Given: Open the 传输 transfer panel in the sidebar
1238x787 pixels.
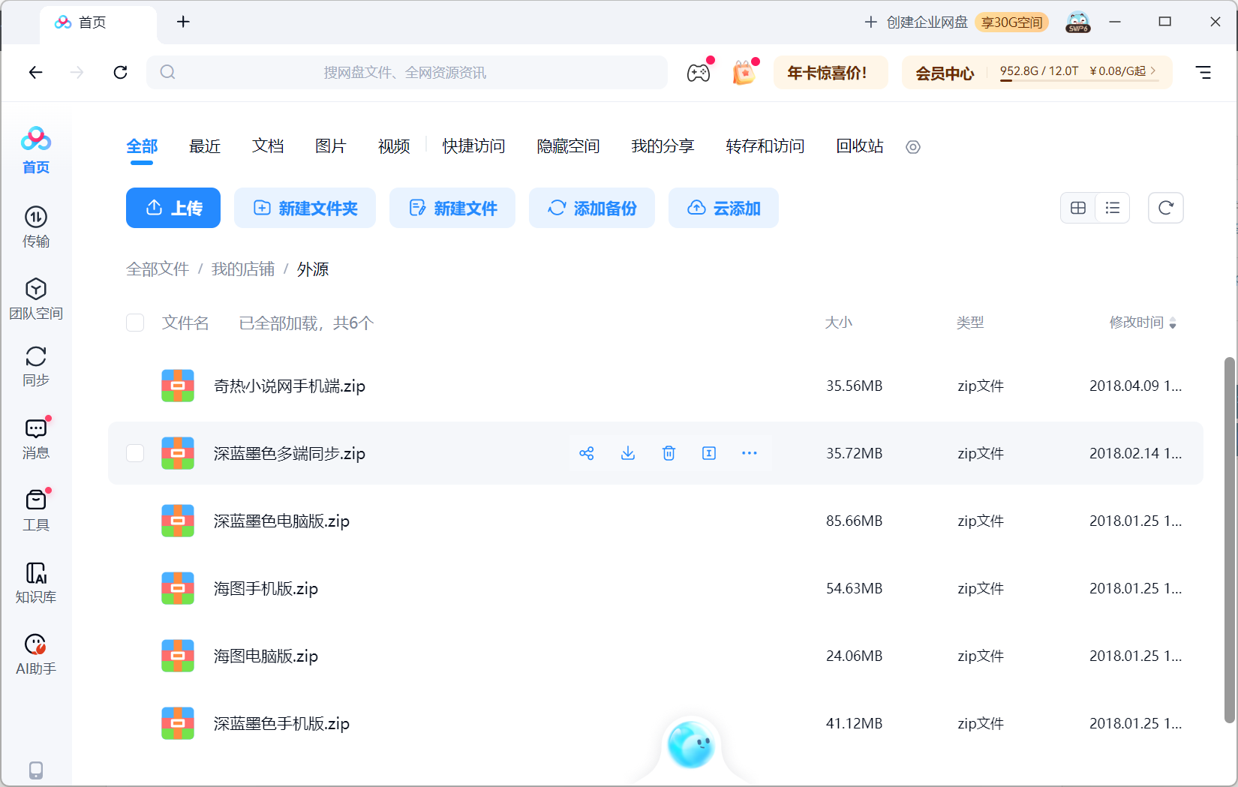Looking at the screenshot, I should pos(36,227).
